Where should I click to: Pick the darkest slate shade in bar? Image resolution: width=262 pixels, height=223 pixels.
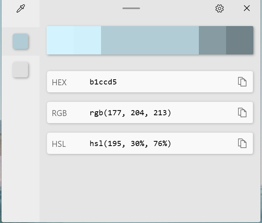click(240, 40)
